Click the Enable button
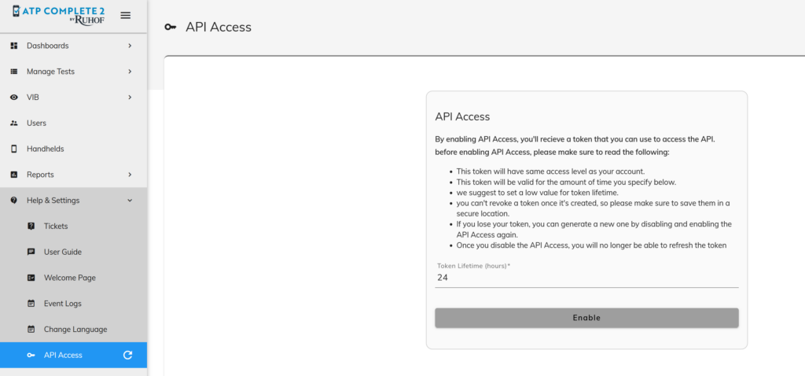The image size is (805, 376). tap(586, 318)
